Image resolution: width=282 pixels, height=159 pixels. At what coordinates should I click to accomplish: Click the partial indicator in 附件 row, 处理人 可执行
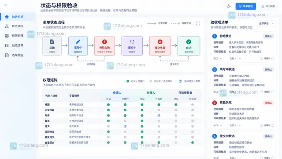click(x=159, y=115)
